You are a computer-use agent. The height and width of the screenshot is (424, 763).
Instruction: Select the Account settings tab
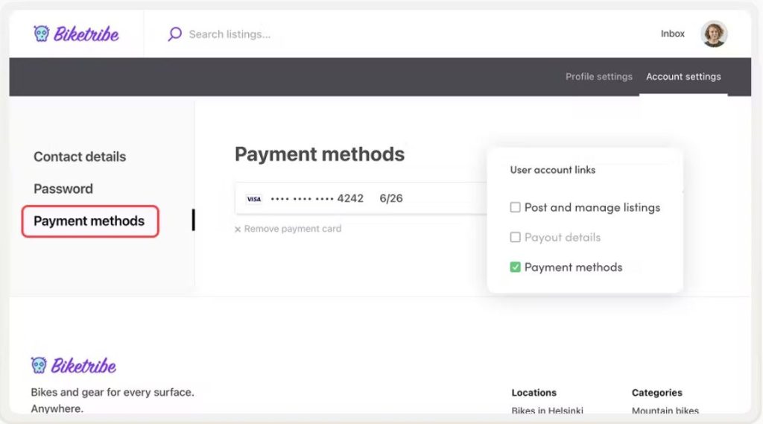click(683, 77)
